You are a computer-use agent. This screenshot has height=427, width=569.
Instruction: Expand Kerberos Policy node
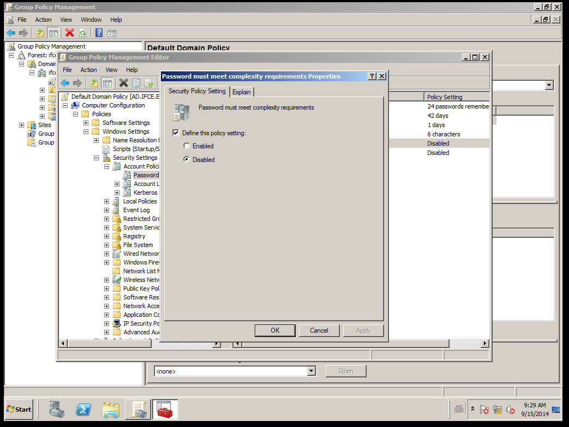[117, 193]
